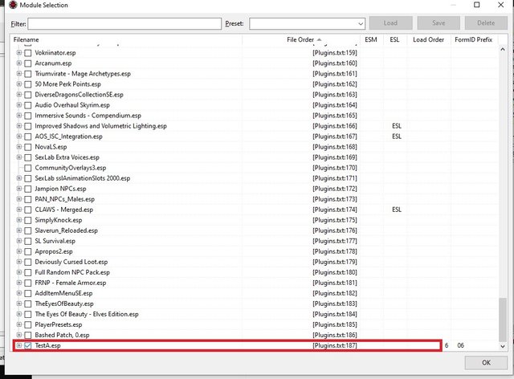Screen dimensions: 514x379
Task: Expand the TestA.esp tree node
Action: [19, 345]
